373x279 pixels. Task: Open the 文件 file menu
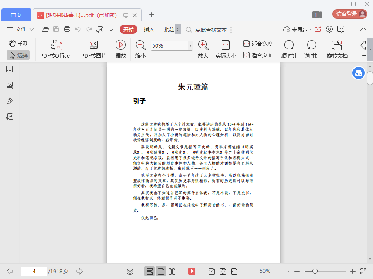click(x=20, y=29)
